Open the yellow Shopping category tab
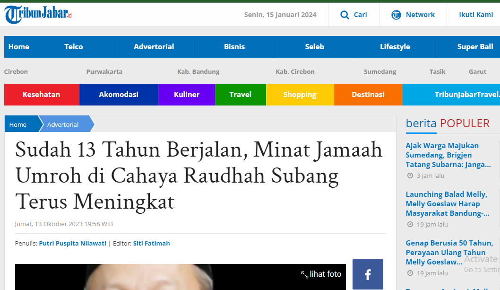This screenshot has width=500, height=290. [300, 95]
